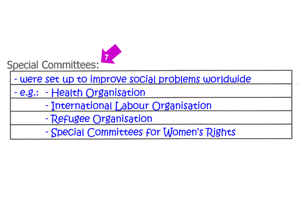This screenshot has width=300, height=212.
Task: Click "Organisation" after the word Refugee
Action: coord(122,119)
